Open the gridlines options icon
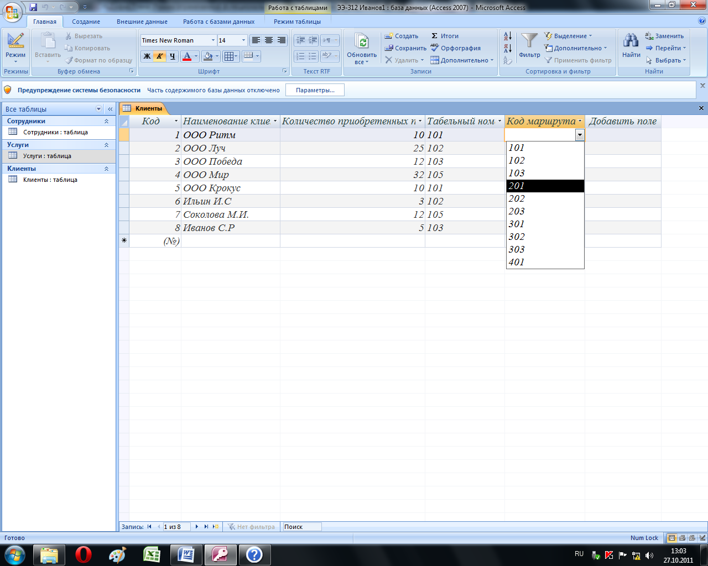Screen dimensions: 708x566 (231, 56)
